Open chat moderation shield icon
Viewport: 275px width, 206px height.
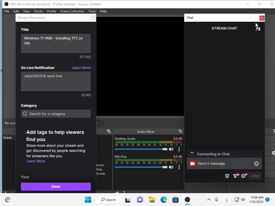(227, 176)
